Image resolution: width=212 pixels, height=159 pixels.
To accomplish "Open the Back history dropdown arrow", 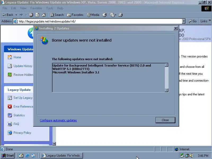I will (16, 15).
